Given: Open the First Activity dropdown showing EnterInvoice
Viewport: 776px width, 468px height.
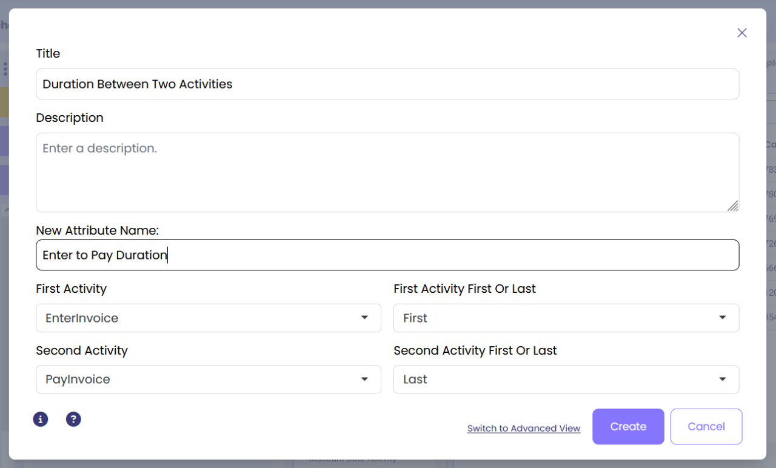Looking at the screenshot, I should click(x=208, y=318).
